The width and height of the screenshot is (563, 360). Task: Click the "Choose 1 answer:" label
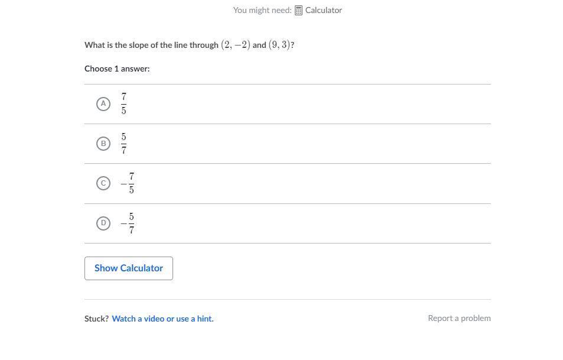(117, 69)
